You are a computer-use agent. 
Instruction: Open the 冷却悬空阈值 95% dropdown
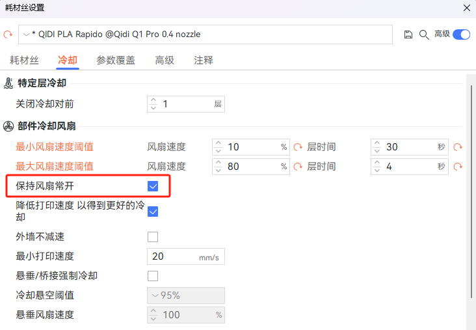[186, 296]
